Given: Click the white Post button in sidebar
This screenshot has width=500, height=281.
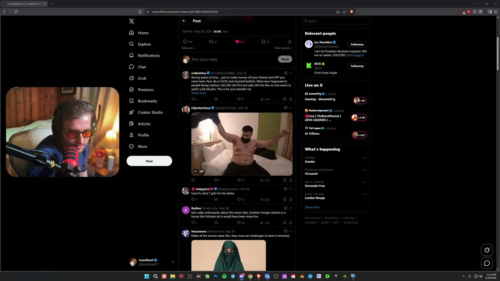Looking at the screenshot, I should (149, 161).
